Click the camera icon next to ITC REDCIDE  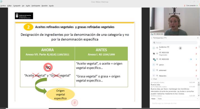click(191, 59)
